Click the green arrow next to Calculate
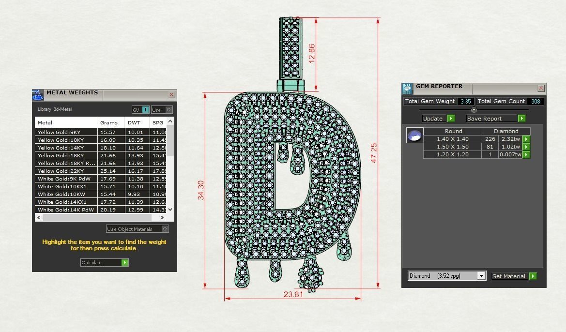 [124, 263]
